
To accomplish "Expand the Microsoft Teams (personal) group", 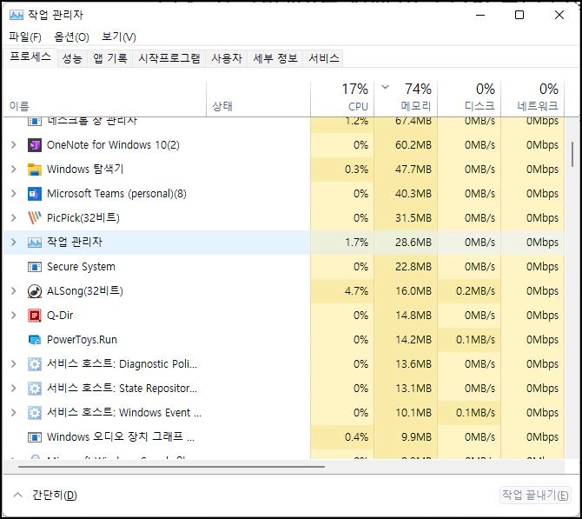I will click(14, 194).
